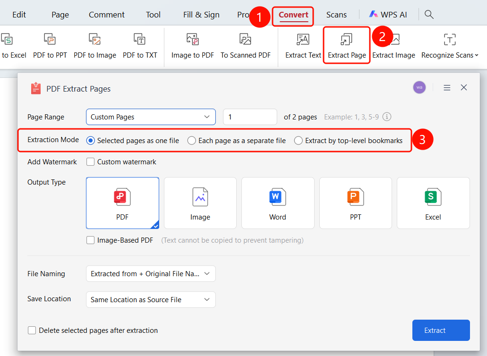This screenshot has width=487, height=356.
Task: Open the PDF to Image converter
Action: click(x=95, y=46)
